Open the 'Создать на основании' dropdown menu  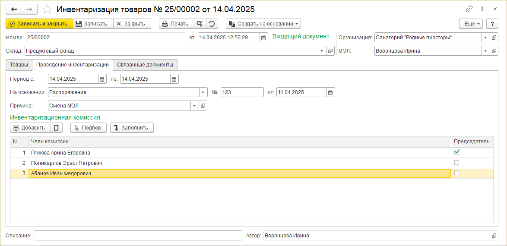263,24
